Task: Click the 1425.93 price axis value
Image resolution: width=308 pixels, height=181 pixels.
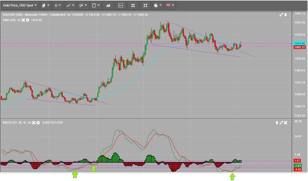Action: tap(300, 59)
